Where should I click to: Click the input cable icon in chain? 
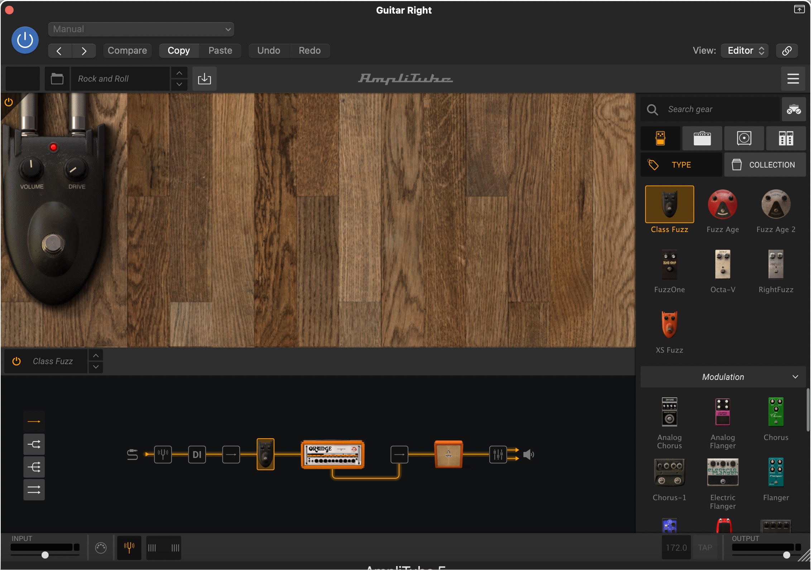pos(132,455)
